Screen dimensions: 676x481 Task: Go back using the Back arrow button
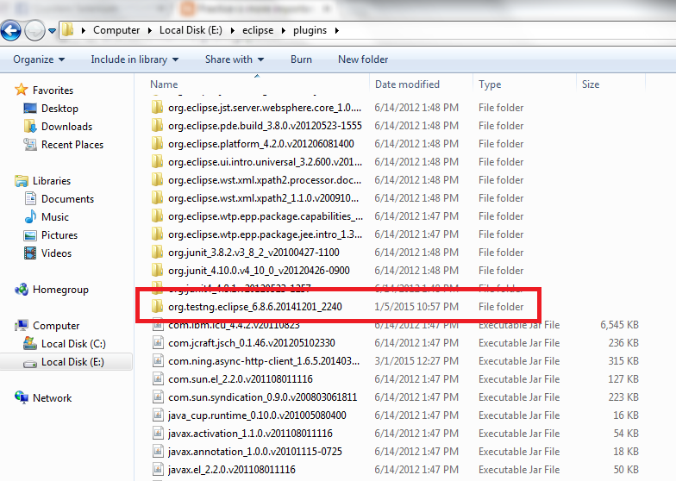coord(10,31)
